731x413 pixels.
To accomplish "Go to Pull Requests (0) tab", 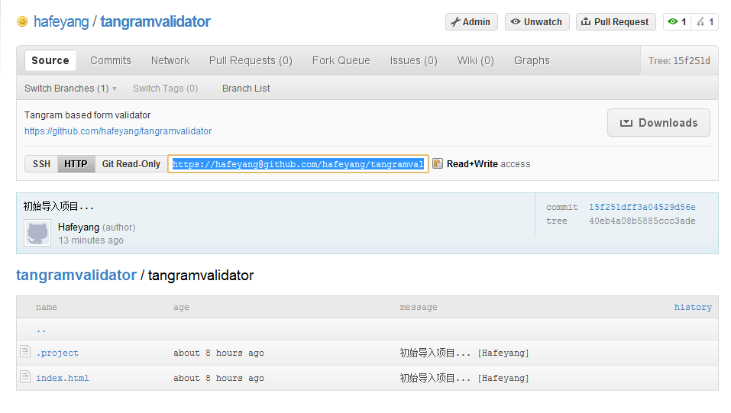I will [251, 60].
